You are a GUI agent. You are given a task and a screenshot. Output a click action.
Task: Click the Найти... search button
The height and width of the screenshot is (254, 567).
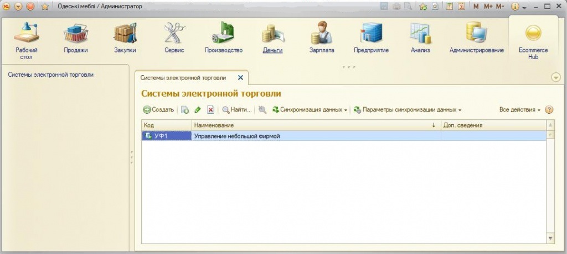(237, 110)
